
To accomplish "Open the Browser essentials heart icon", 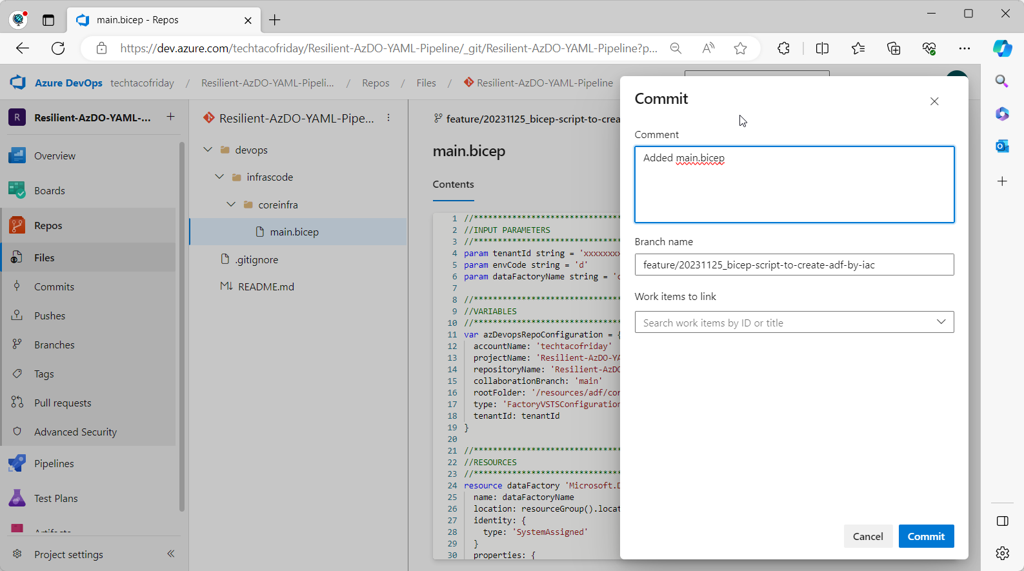I will tap(929, 48).
